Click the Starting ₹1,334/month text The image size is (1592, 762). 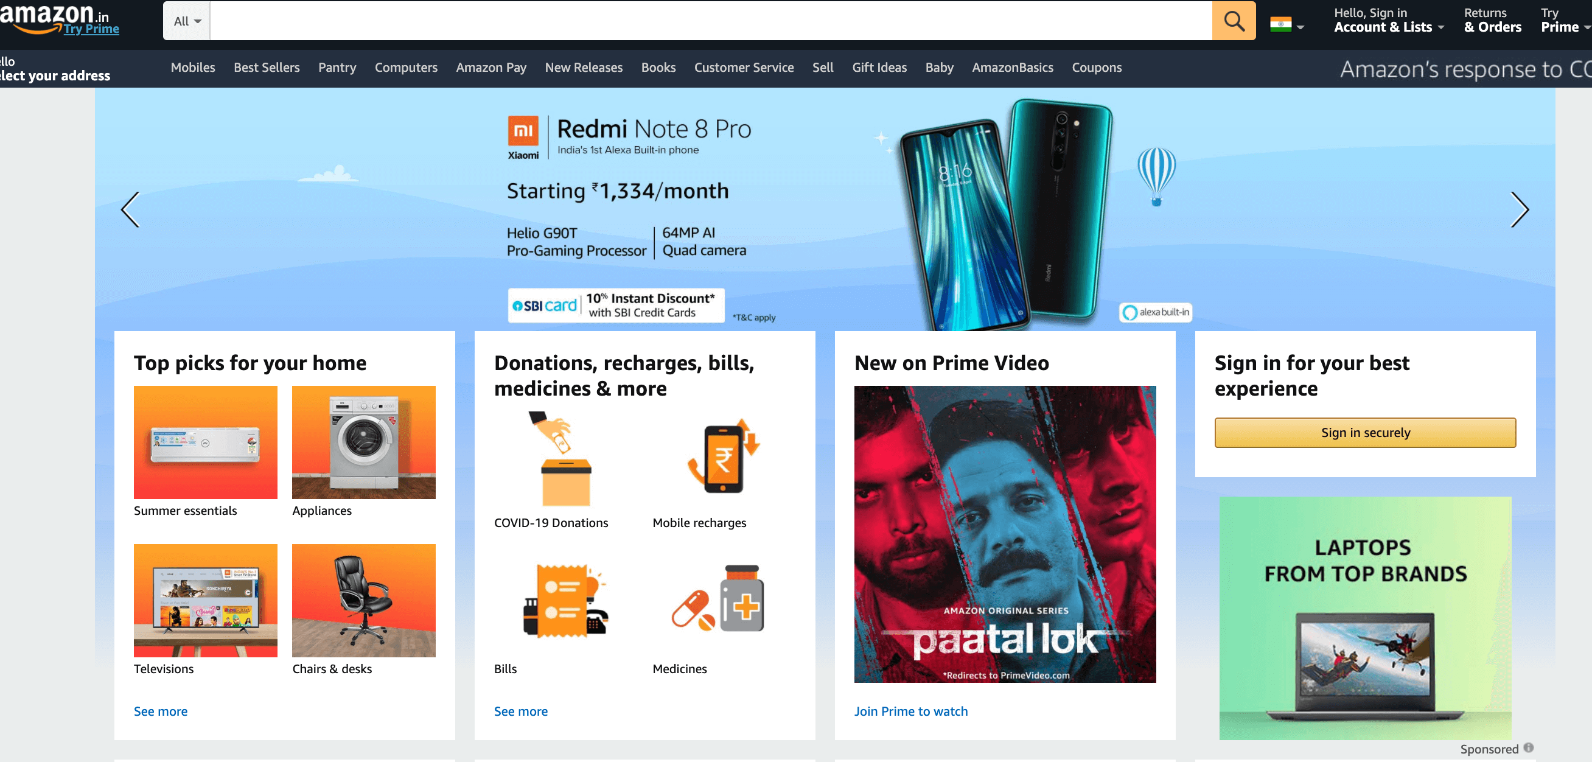coord(618,191)
